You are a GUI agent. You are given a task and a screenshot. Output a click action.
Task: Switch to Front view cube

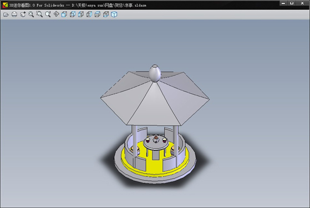(64, 14)
